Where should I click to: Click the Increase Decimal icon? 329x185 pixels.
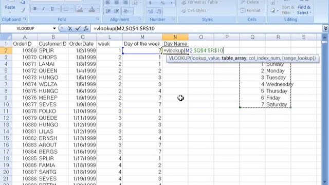pyautogui.click(x=150, y=11)
